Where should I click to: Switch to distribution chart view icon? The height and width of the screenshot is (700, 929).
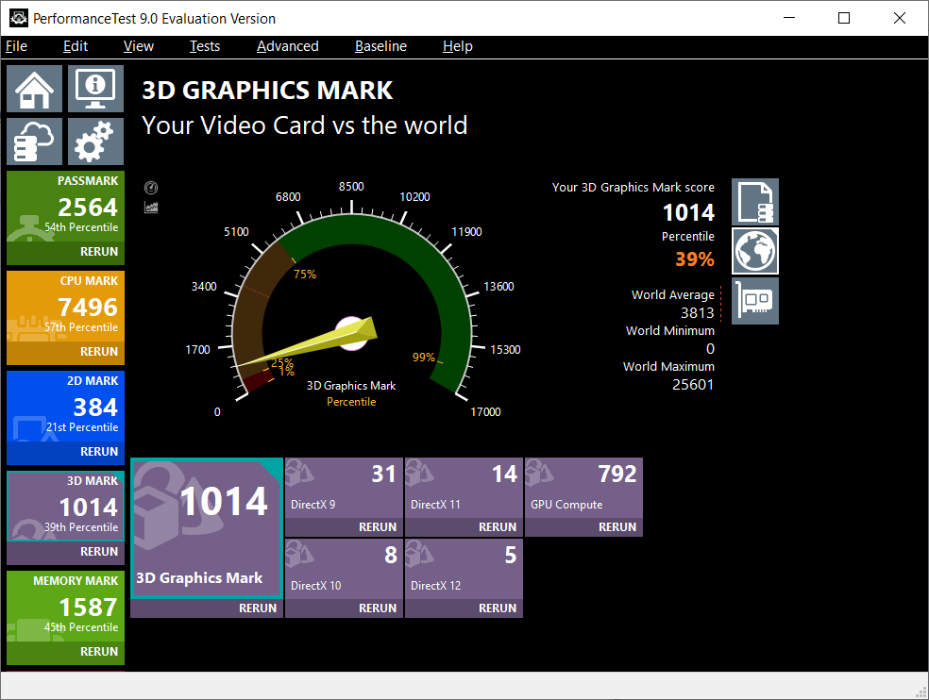coord(151,208)
